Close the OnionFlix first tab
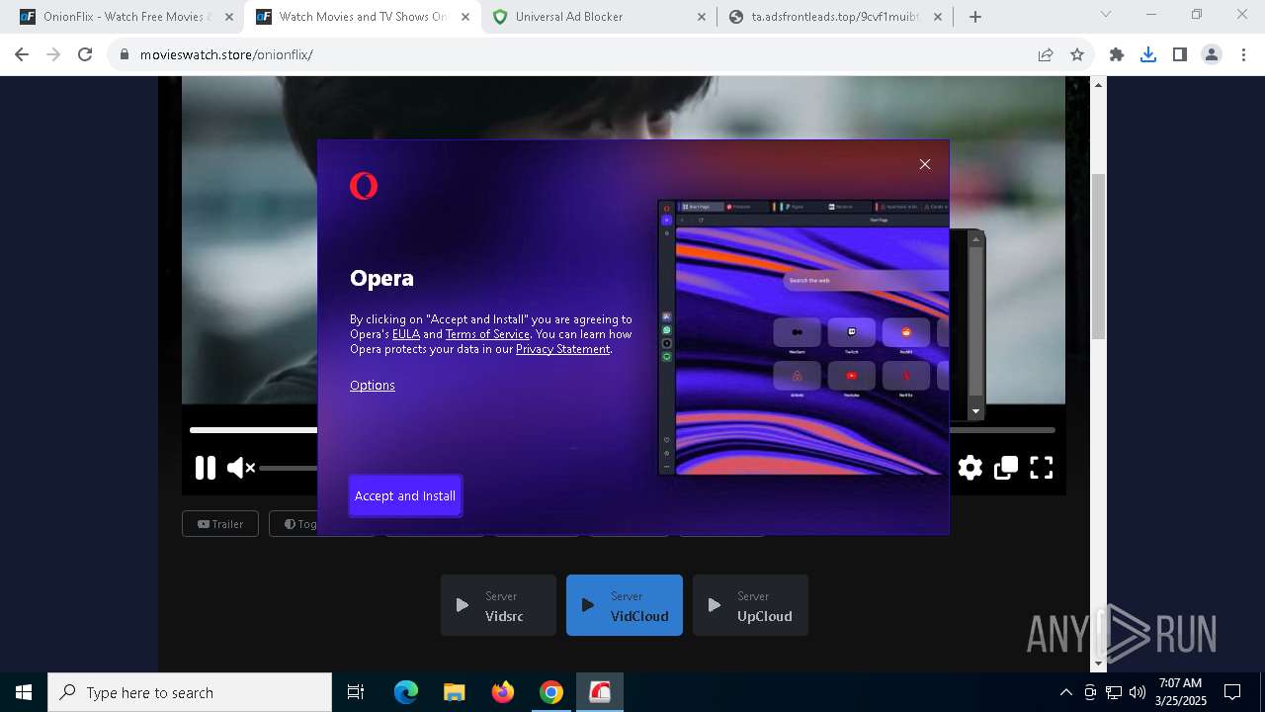The width and height of the screenshot is (1265, 712). click(x=228, y=17)
